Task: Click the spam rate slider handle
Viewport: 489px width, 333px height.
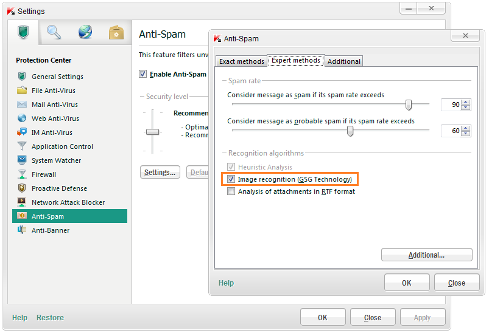Action: (x=409, y=105)
